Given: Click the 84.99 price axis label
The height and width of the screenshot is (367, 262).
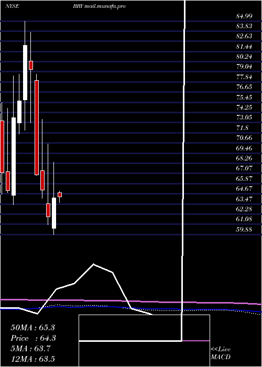Looking at the screenshot, I should tap(244, 16).
